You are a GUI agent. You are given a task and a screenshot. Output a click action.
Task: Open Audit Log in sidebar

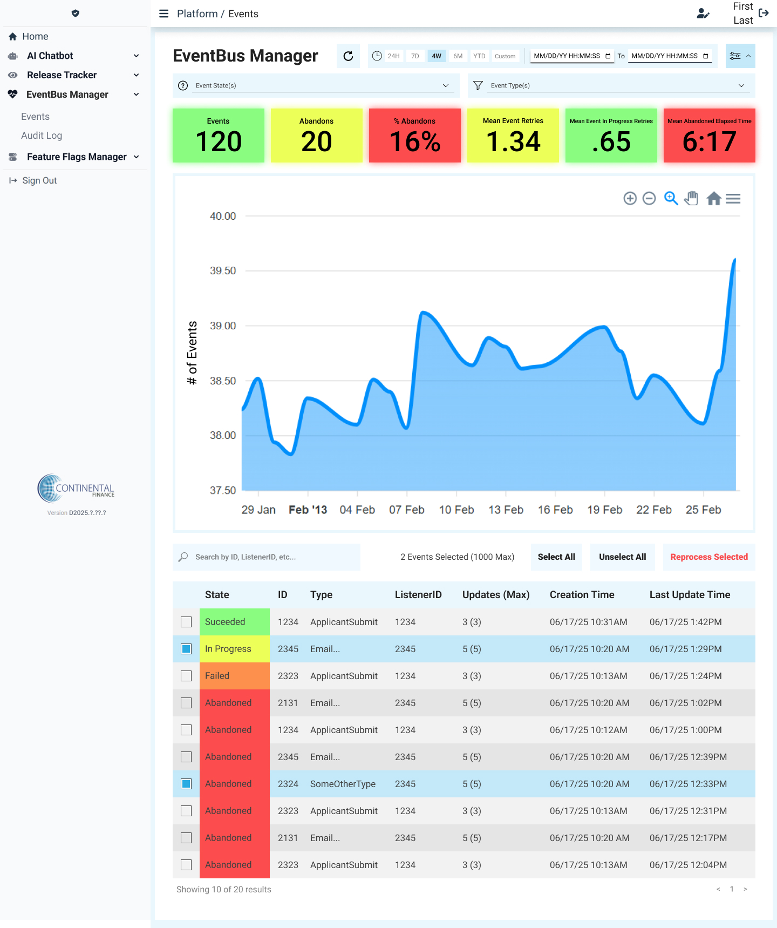coord(42,136)
